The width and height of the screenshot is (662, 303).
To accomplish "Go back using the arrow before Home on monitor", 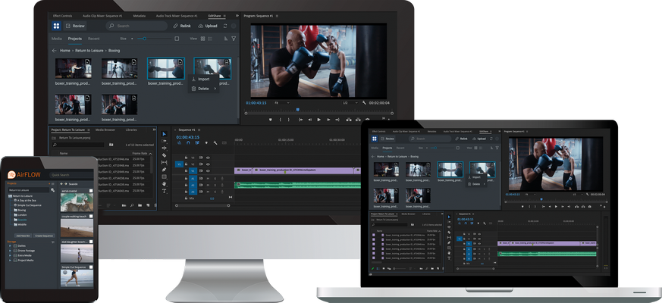I will [x=54, y=50].
